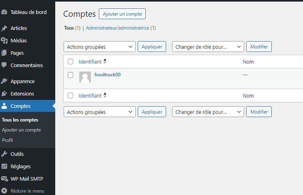Open the Commentaires speech bubble icon
The image size is (303, 195).
pyautogui.click(x=4, y=65)
